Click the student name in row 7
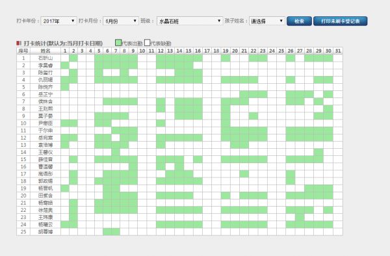The image size is (390, 256). click(x=45, y=101)
